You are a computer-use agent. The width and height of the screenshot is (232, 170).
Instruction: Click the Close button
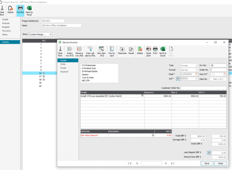[x=220, y=163]
